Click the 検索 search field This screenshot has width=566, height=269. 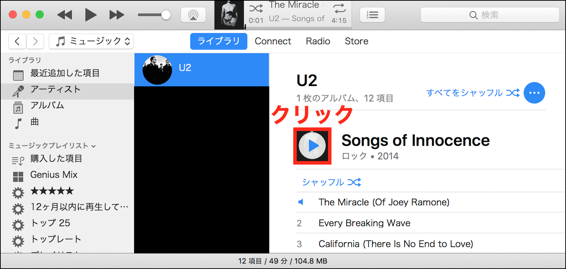coord(490,15)
